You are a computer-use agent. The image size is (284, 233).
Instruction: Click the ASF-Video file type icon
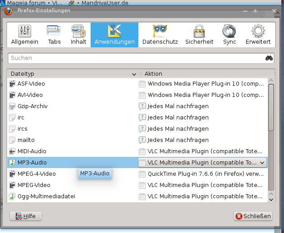point(12,84)
